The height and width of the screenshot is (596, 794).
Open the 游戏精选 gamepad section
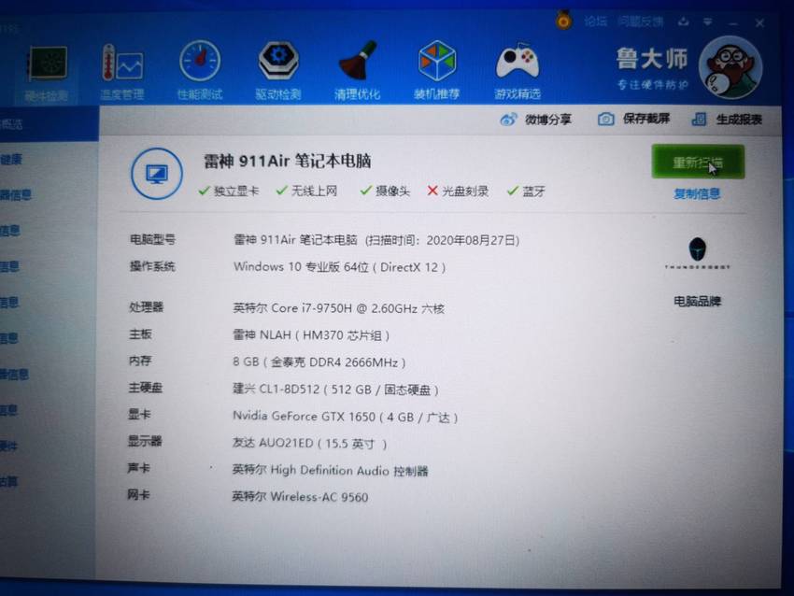pos(517,71)
